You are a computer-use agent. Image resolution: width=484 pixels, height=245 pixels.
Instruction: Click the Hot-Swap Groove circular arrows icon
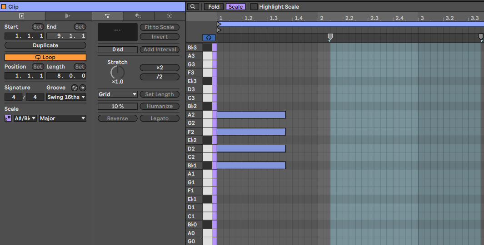(x=75, y=88)
